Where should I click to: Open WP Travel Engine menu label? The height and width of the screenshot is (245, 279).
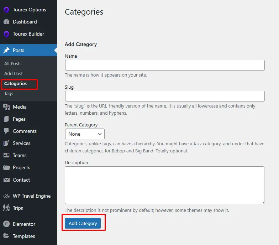click(32, 196)
